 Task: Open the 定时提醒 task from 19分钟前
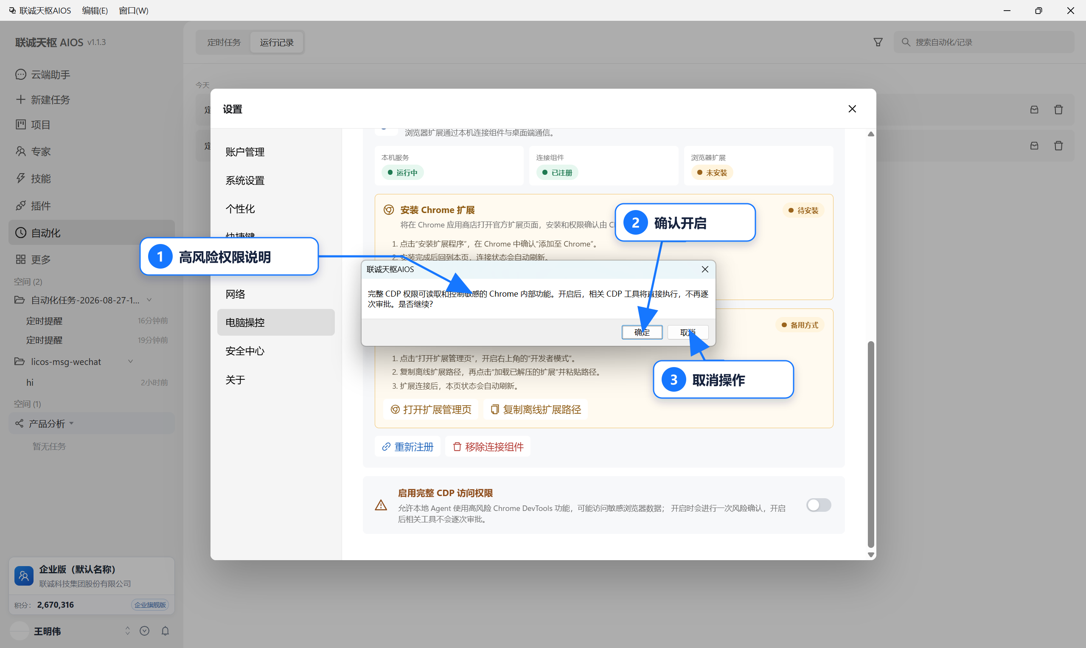coord(92,340)
